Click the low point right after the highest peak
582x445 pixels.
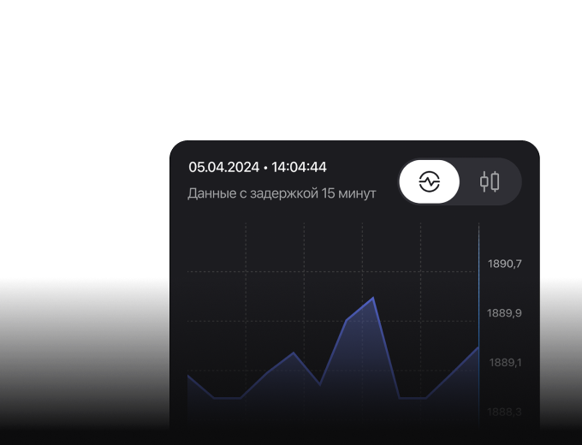click(x=400, y=398)
